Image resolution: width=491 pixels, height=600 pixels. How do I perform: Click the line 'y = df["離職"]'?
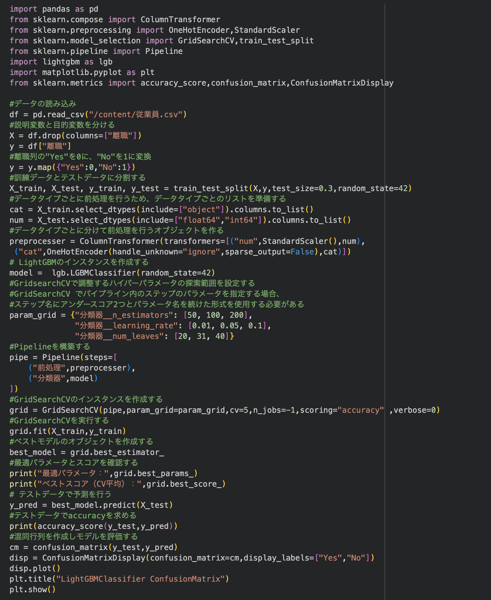tap(40, 146)
